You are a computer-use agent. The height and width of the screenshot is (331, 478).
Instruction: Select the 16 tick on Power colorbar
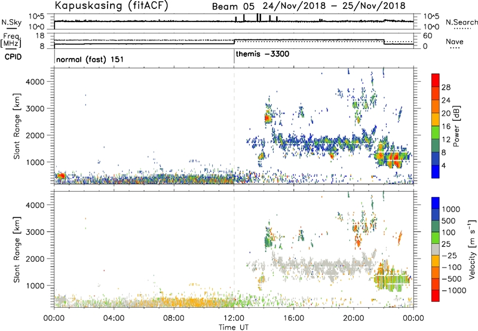446,127
